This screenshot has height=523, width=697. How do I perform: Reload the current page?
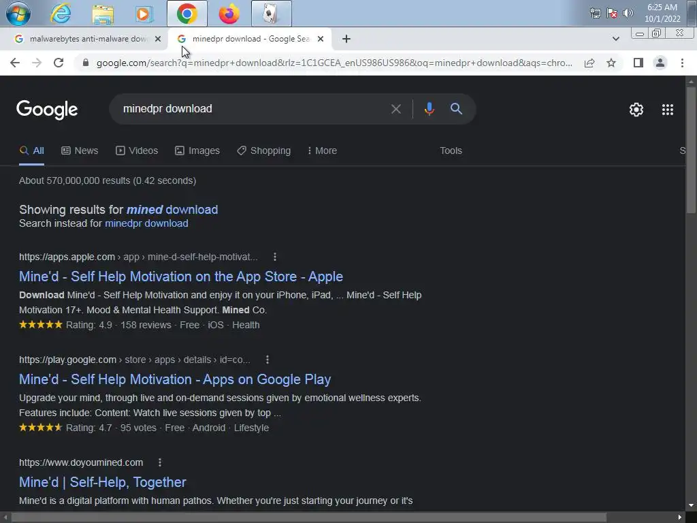point(59,63)
